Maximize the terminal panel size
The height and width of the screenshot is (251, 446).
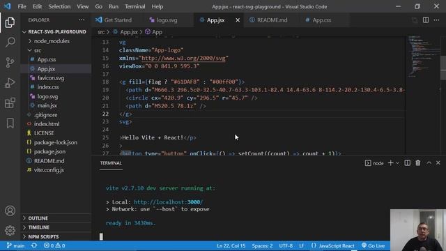click(x=429, y=162)
